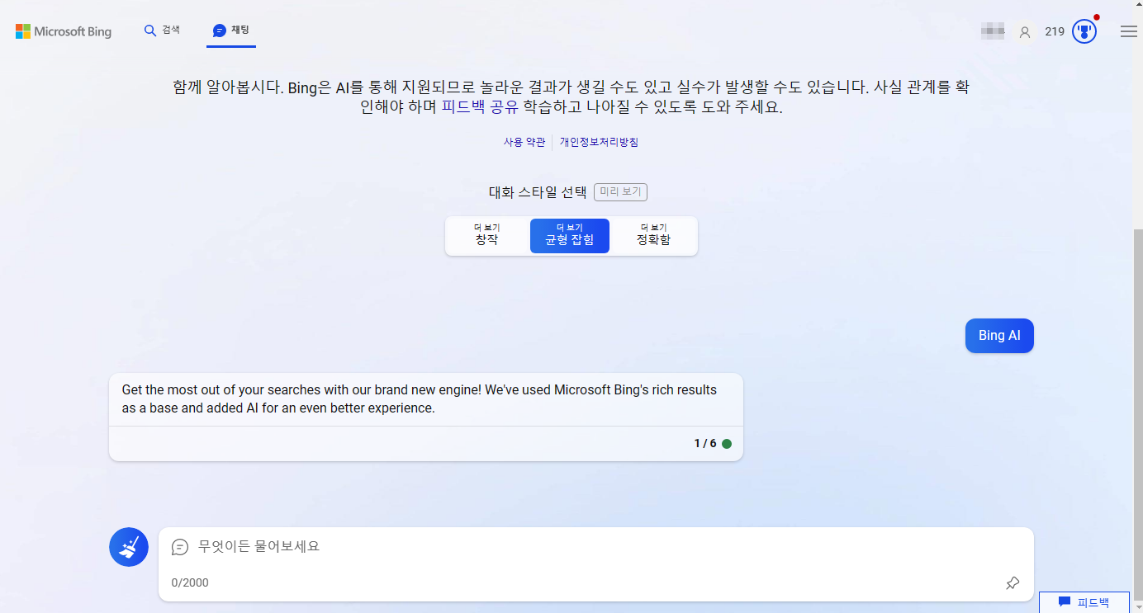1143x613 pixels.
Task: Select the 균형 잡힘 conversation style
Action: 570,236
